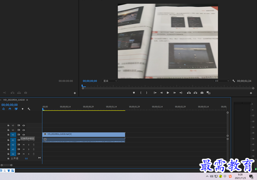Click the Lift button in Program monitor
Screen dimensions: 257x180
click(x=189, y=93)
